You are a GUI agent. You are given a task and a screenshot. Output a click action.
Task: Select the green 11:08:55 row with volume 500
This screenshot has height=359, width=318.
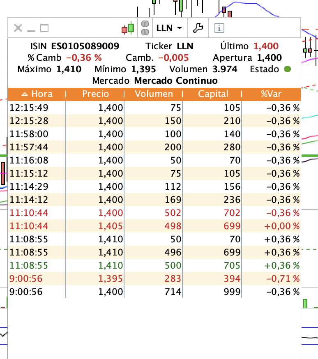[154, 265]
